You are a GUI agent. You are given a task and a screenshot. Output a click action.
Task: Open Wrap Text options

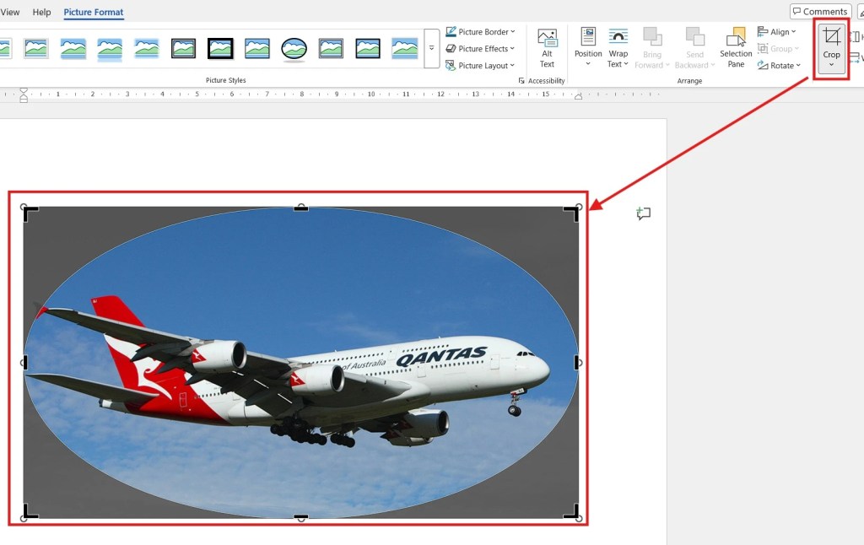[x=618, y=46]
